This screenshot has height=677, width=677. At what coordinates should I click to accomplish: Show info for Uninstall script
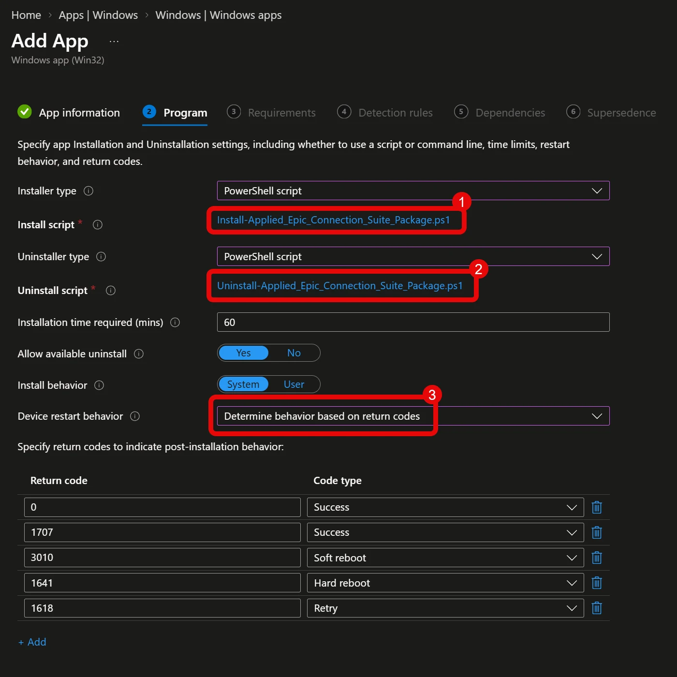click(x=111, y=291)
